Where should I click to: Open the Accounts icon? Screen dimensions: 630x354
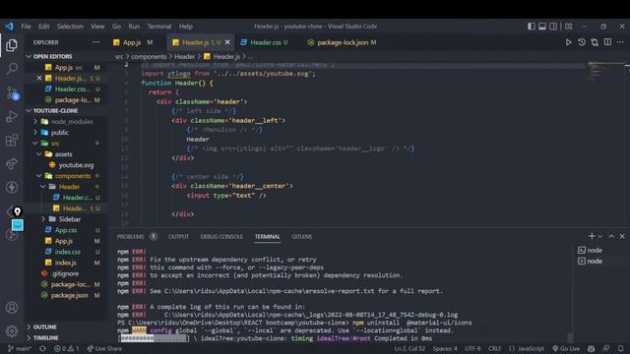[12, 308]
